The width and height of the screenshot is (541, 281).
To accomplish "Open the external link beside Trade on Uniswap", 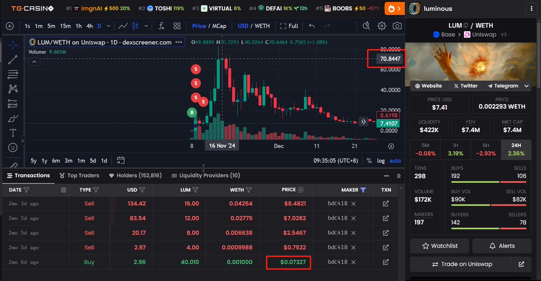I will click(x=521, y=264).
